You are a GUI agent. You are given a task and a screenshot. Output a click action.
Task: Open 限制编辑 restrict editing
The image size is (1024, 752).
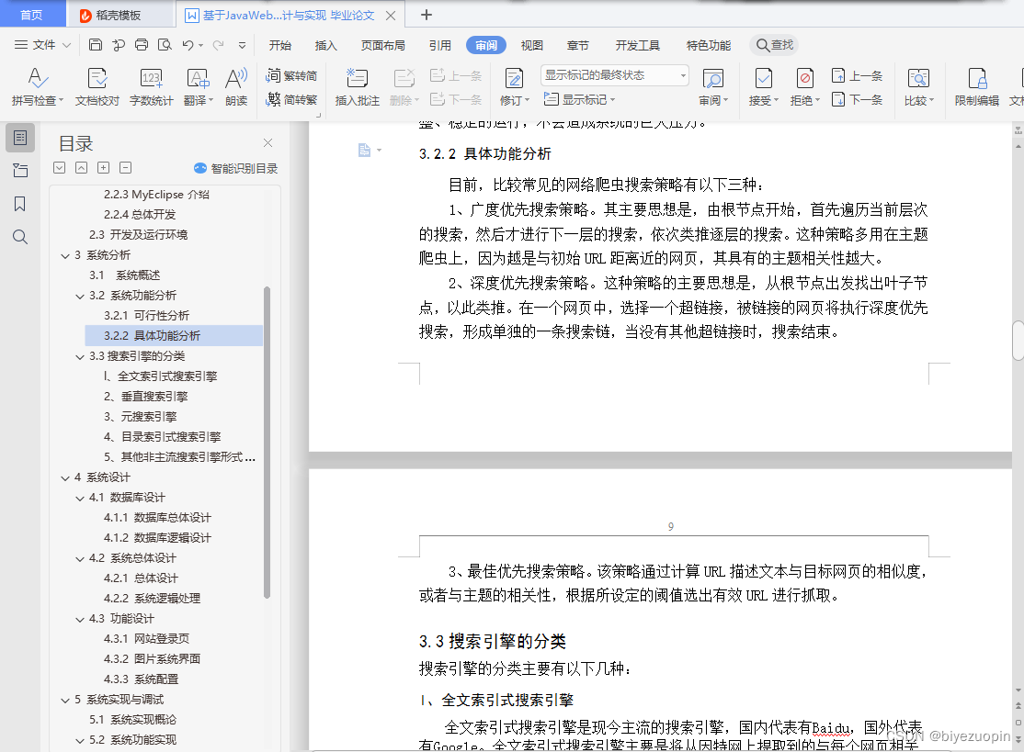pyautogui.click(x=977, y=86)
